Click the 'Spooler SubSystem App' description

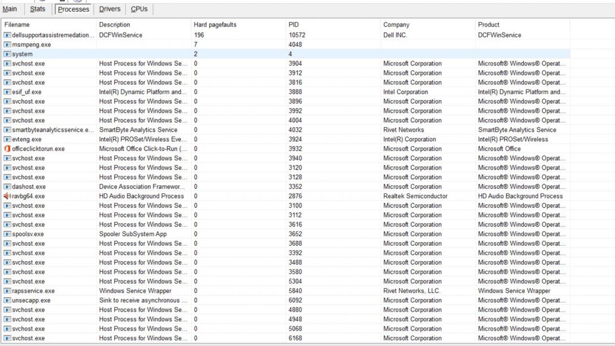(133, 234)
